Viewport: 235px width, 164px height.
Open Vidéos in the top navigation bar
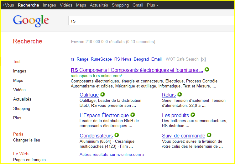tap(66, 5)
